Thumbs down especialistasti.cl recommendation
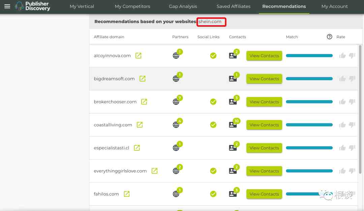 (352, 148)
